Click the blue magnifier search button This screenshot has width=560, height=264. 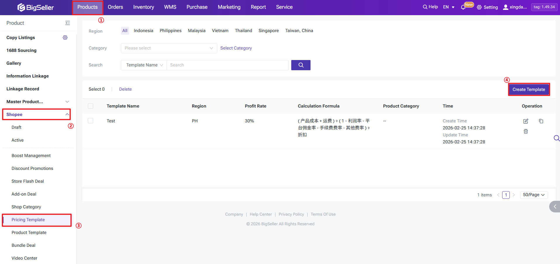coord(301,65)
